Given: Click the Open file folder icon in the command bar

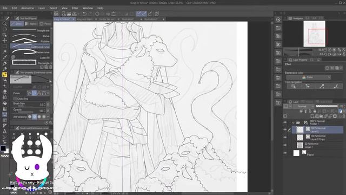Looking at the screenshot, I should point(69,14).
